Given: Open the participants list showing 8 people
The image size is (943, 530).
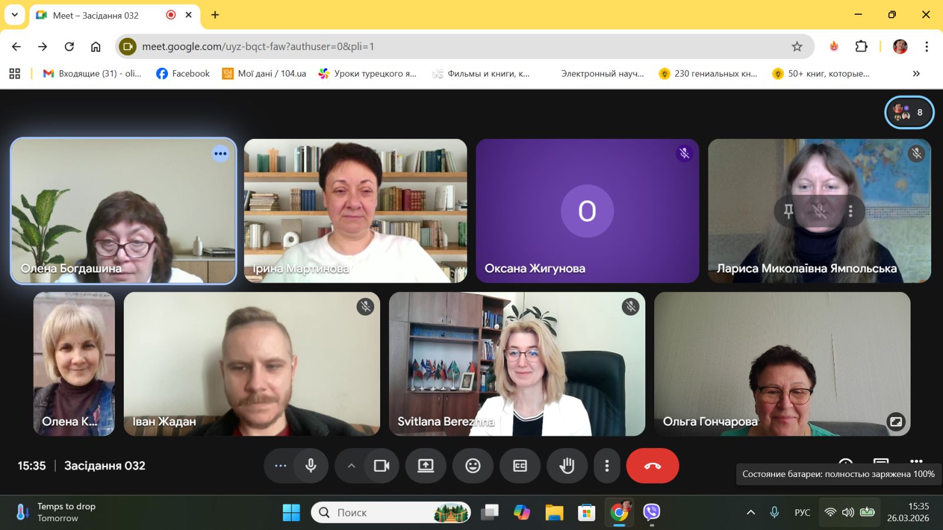Looking at the screenshot, I should [909, 112].
